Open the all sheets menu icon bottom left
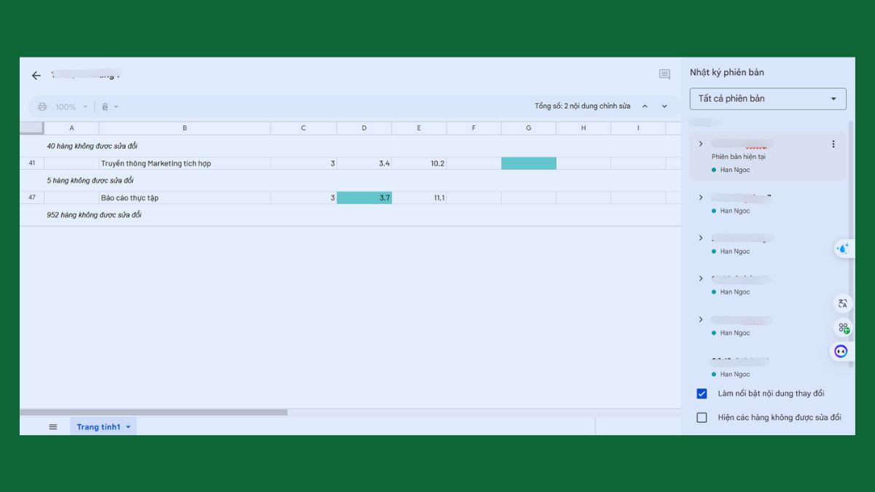Image resolution: width=875 pixels, height=492 pixels. [52, 426]
